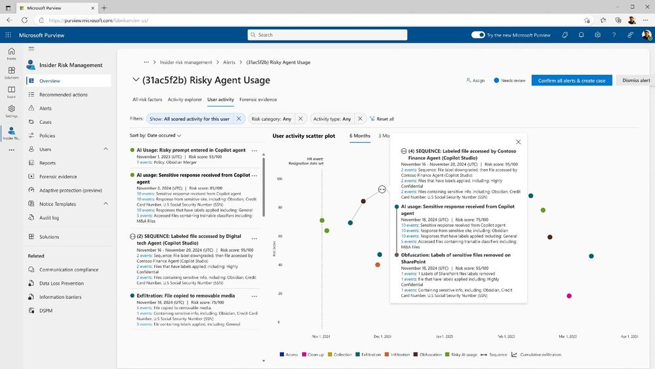655x369 pixels.
Task: Expand breadcrumb ellipsis
Action: (x=146, y=62)
